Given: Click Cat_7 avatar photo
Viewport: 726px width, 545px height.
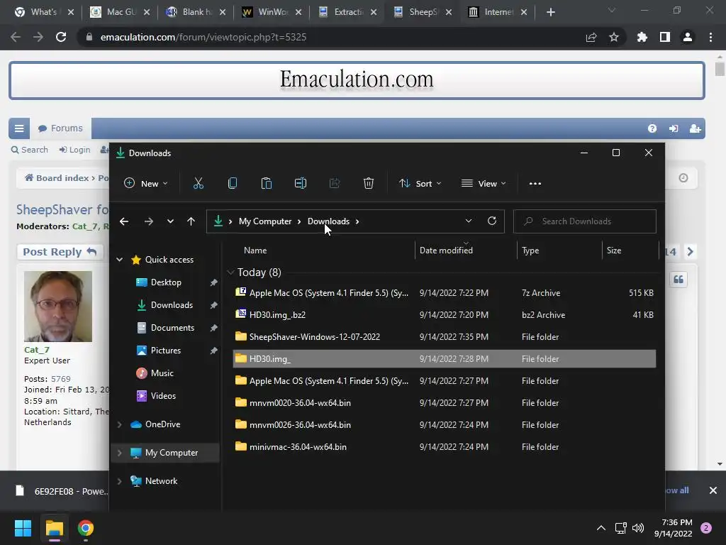Looking at the screenshot, I should (58, 307).
